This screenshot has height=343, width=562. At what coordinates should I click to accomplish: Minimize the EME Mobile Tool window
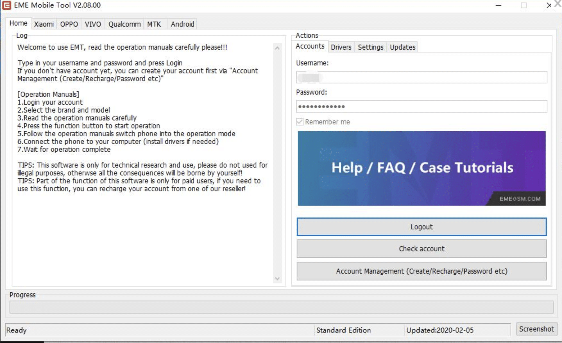[498, 5]
